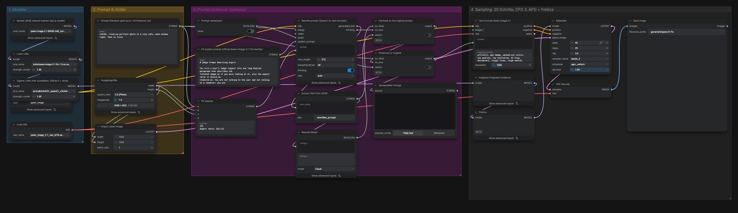
Task: Increase Eigene LoRA strength_model with plus icon
Action: (74, 97)
